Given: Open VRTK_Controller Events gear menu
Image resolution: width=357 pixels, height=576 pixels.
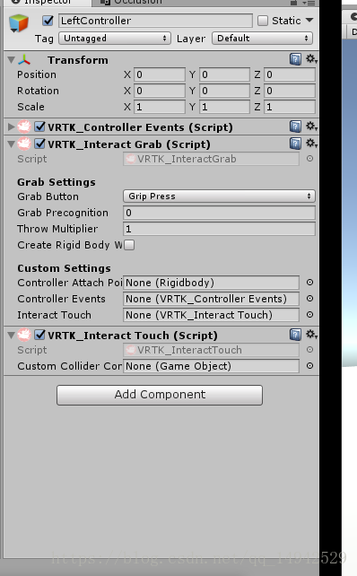Looking at the screenshot, I should 311,127.
